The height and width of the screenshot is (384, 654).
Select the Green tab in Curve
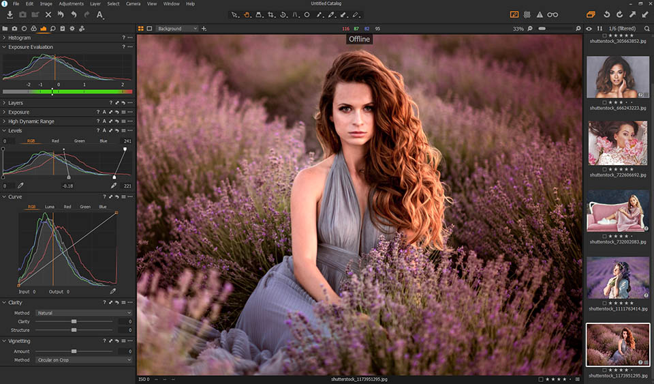(85, 207)
